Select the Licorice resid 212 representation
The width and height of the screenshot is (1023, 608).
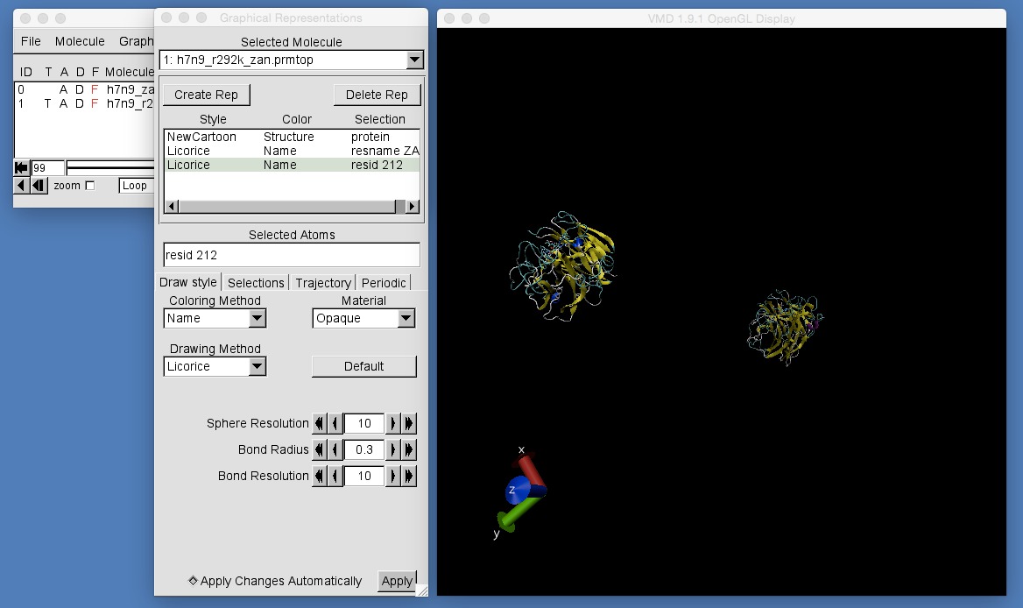click(292, 165)
